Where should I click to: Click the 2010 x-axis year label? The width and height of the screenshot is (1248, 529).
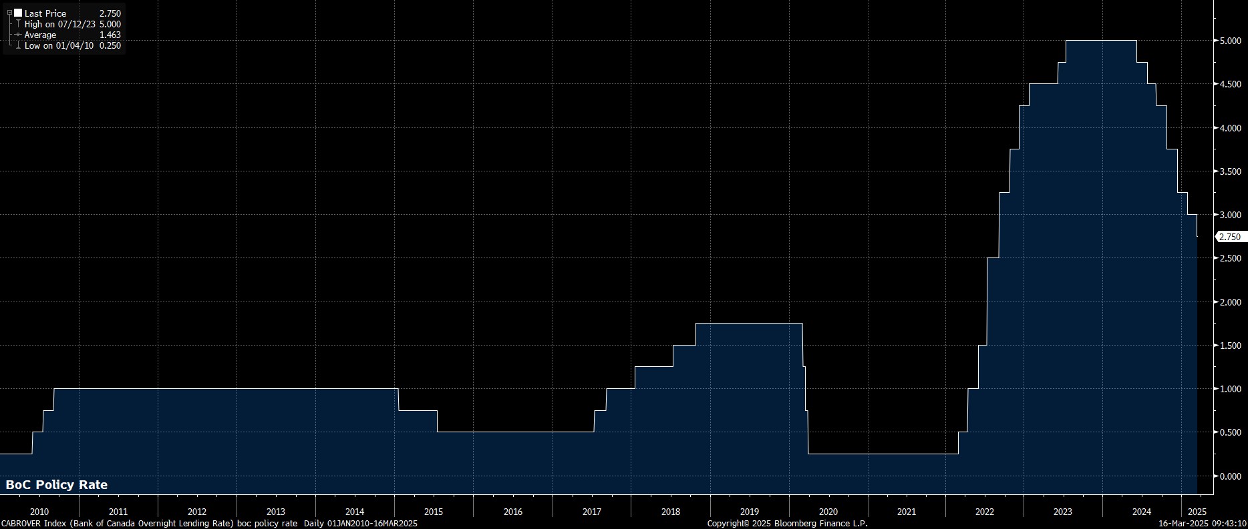[39, 512]
